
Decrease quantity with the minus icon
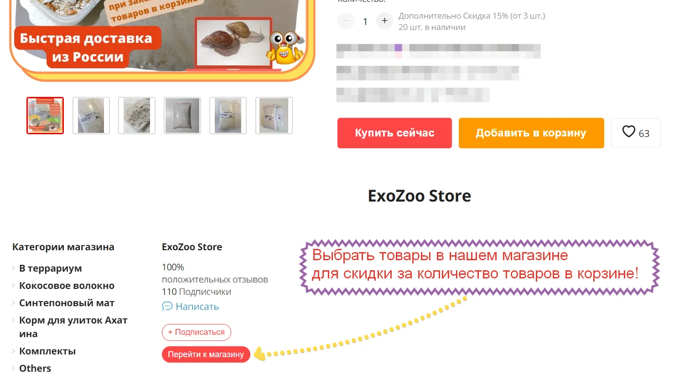[346, 20]
